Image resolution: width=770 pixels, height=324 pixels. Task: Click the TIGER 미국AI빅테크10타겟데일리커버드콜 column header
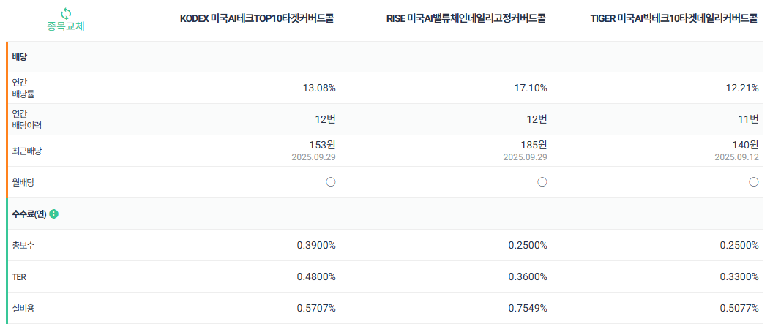[674, 19]
